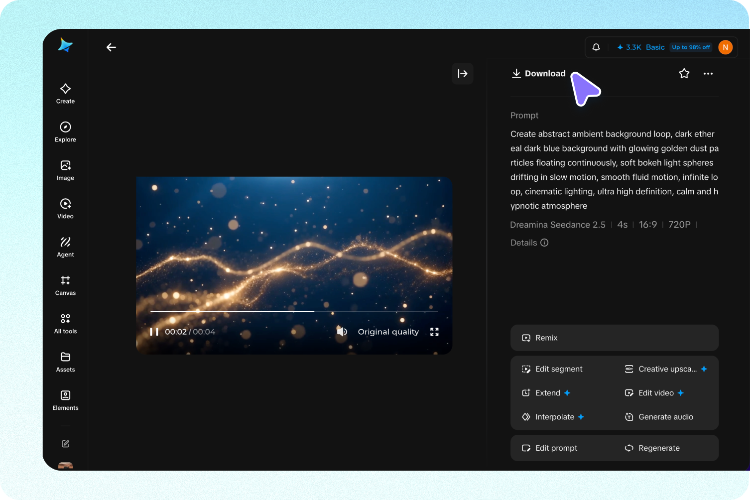Mute the video with the speaker icon
Image resolution: width=750 pixels, height=500 pixels.
coord(342,332)
